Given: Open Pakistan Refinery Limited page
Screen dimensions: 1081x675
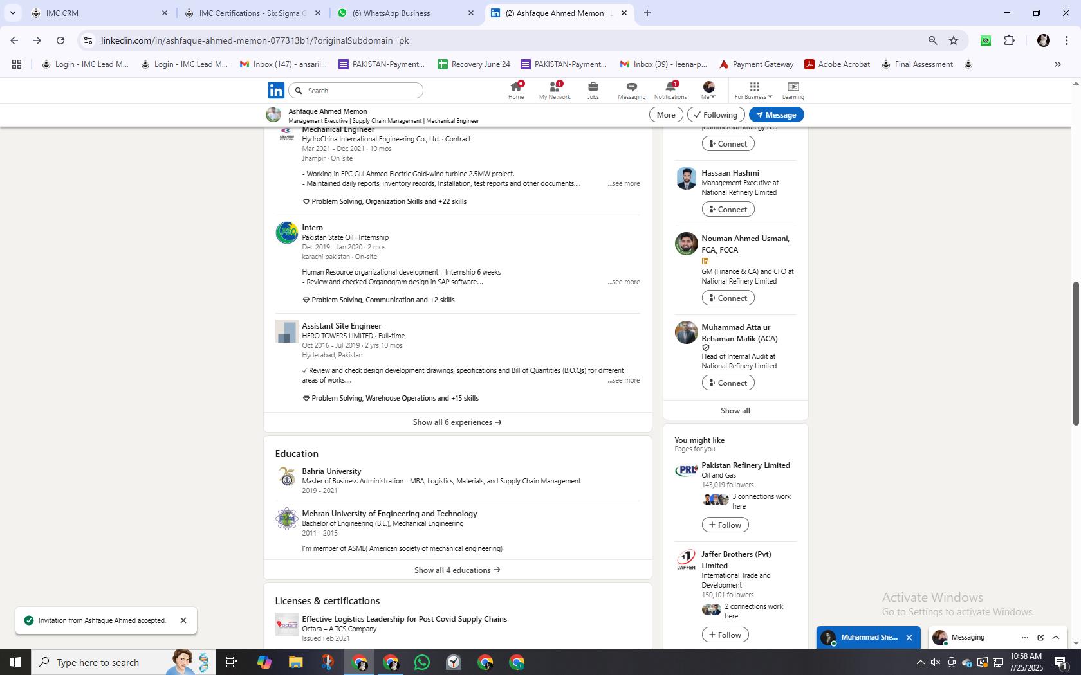Looking at the screenshot, I should coord(746,465).
